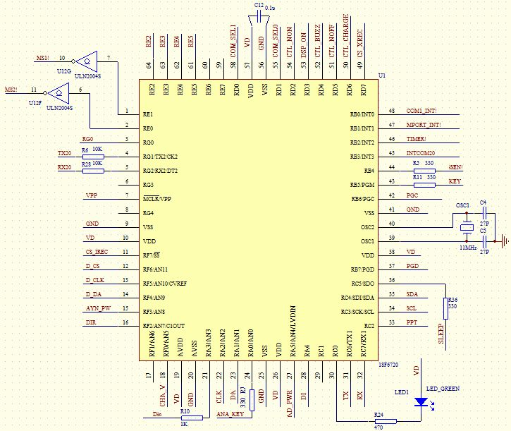Select the U12F ULN2004S inverter symbol
Image resolution: width=511 pixels, height=431 pixels.
pos(59,93)
